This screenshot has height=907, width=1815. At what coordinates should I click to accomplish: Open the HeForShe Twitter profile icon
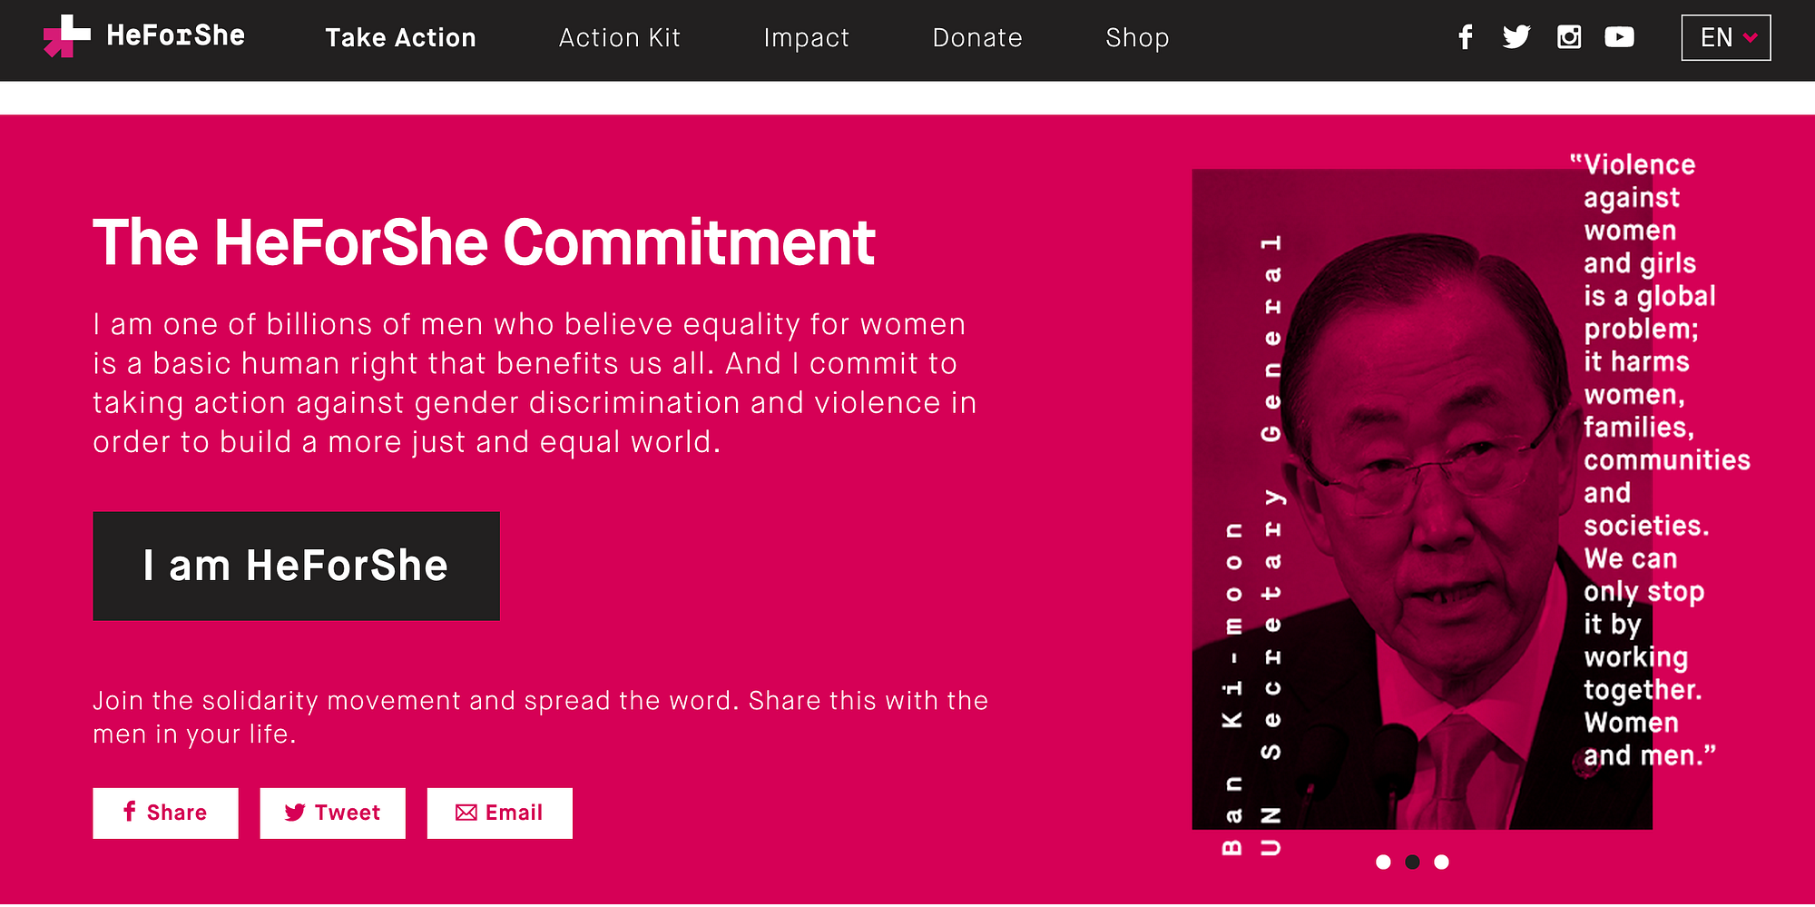[1516, 37]
